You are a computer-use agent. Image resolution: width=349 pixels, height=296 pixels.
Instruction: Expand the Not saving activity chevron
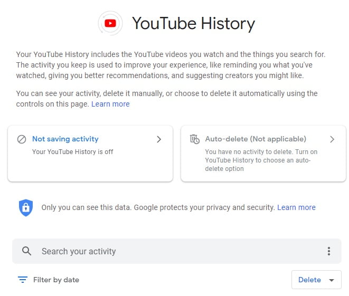[x=159, y=139]
